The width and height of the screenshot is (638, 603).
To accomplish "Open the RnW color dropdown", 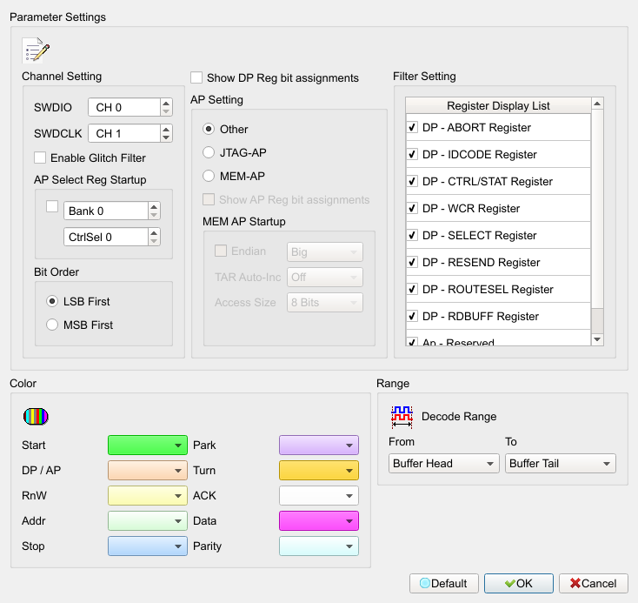I will coord(147,495).
